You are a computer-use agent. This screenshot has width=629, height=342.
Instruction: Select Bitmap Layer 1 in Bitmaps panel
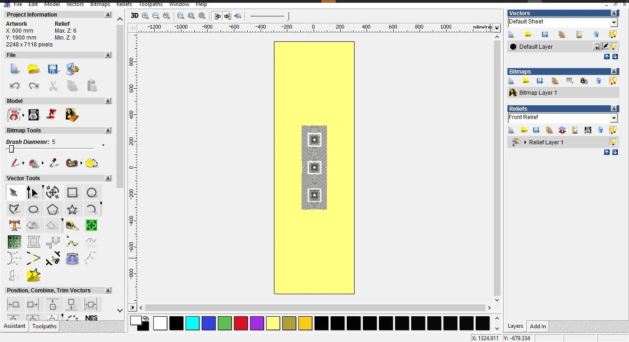[x=538, y=93]
